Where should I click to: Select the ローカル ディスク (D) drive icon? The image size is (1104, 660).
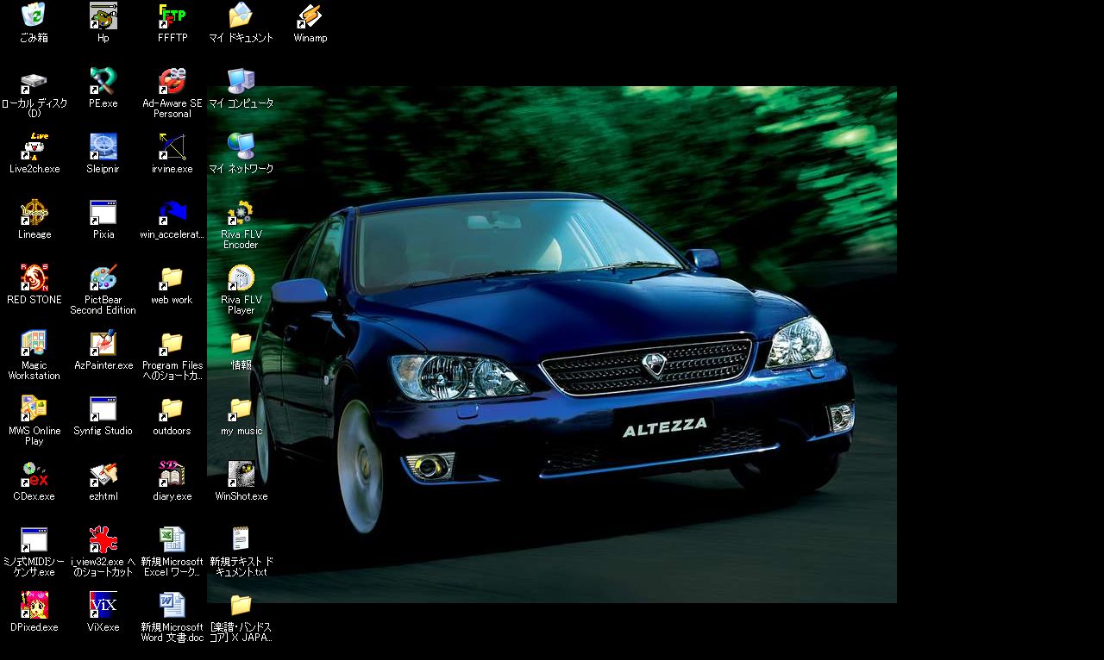click(34, 81)
